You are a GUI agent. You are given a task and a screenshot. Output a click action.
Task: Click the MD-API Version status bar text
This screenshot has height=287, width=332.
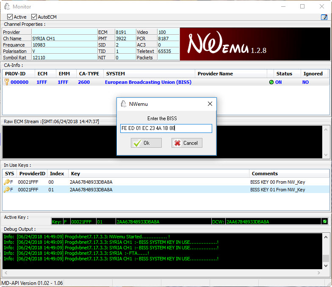pos(32,283)
